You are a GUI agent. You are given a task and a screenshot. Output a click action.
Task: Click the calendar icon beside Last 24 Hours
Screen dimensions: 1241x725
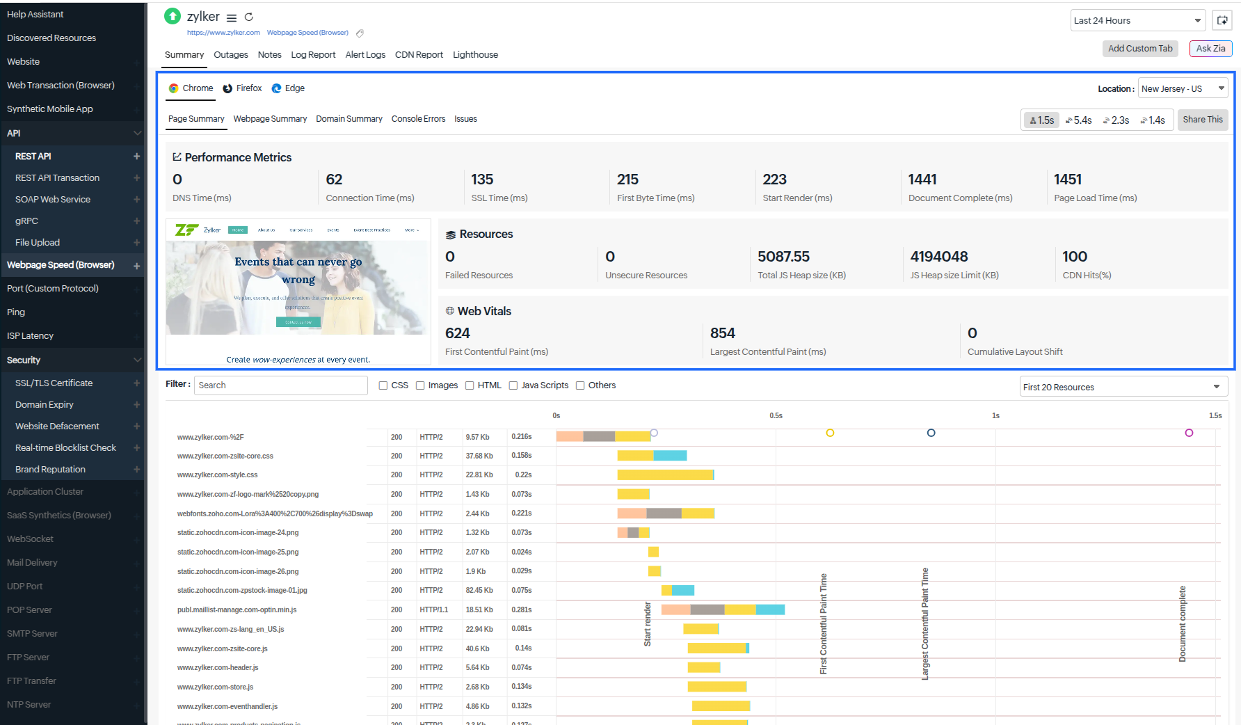(x=1222, y=21)
